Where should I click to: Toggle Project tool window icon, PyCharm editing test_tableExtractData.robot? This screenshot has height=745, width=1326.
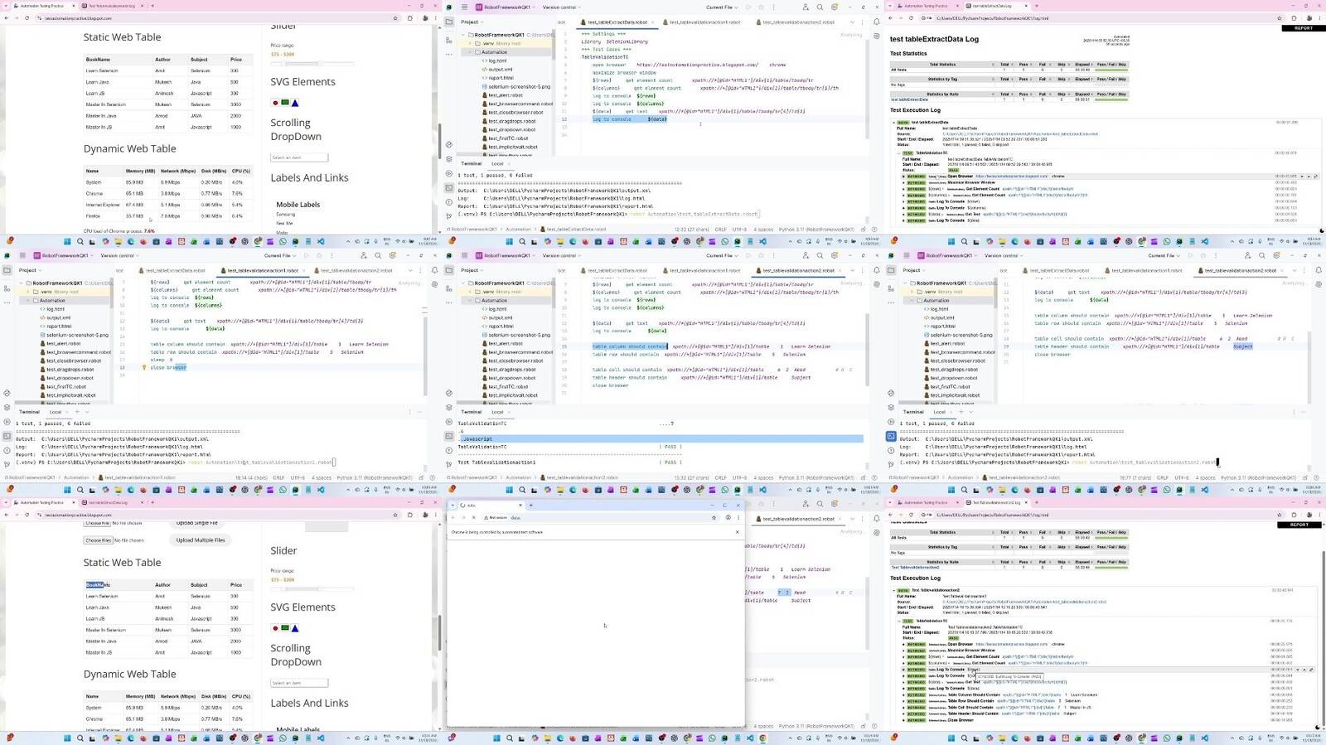(449, 22)
